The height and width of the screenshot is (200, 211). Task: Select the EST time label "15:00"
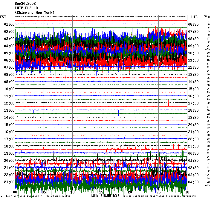9,125
